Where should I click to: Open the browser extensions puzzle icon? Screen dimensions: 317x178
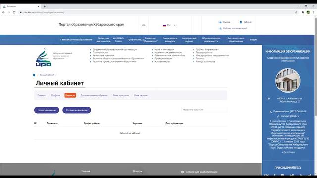(x=303, y=12)
